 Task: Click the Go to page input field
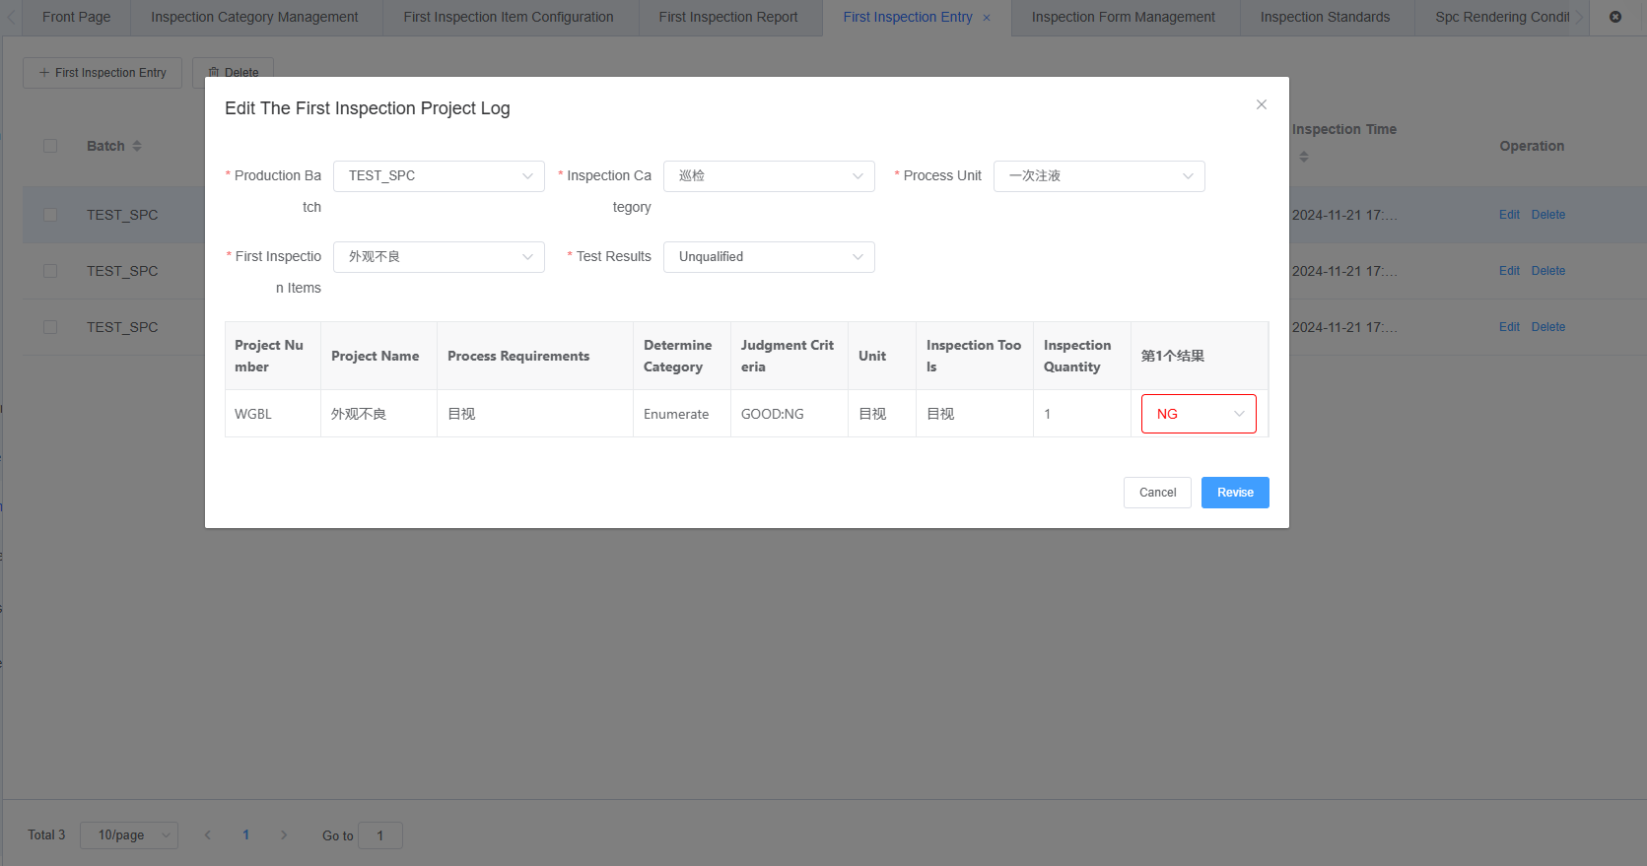[380, 835]
